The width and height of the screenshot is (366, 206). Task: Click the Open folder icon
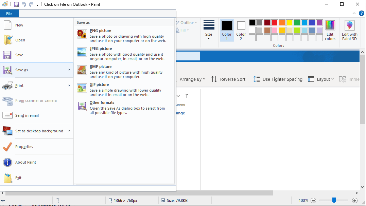click(x=8, y=40)
